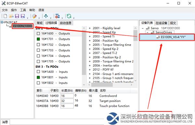
Task: Click the device icon beside ServoDrives
Action: (153, 32)
